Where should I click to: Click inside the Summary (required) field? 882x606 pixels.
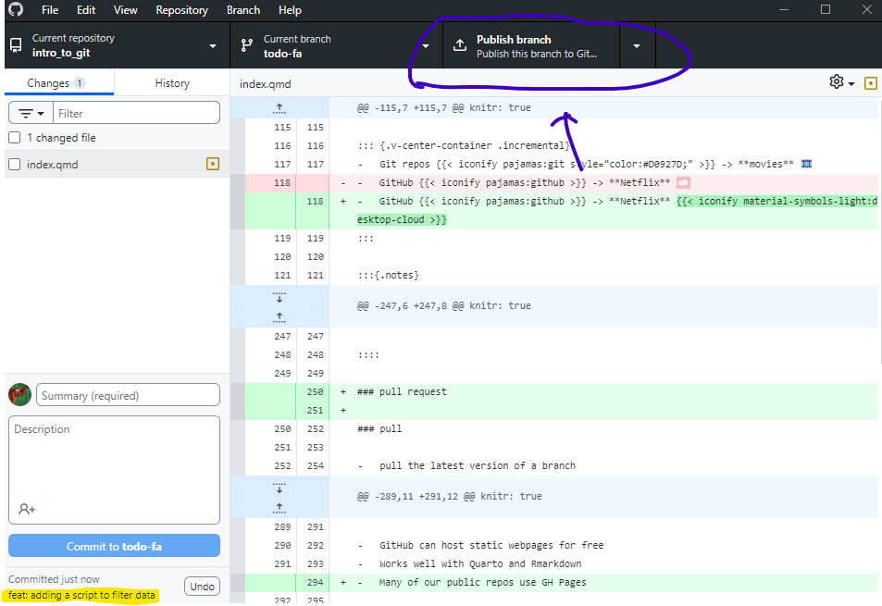click(x=127, y=394)
